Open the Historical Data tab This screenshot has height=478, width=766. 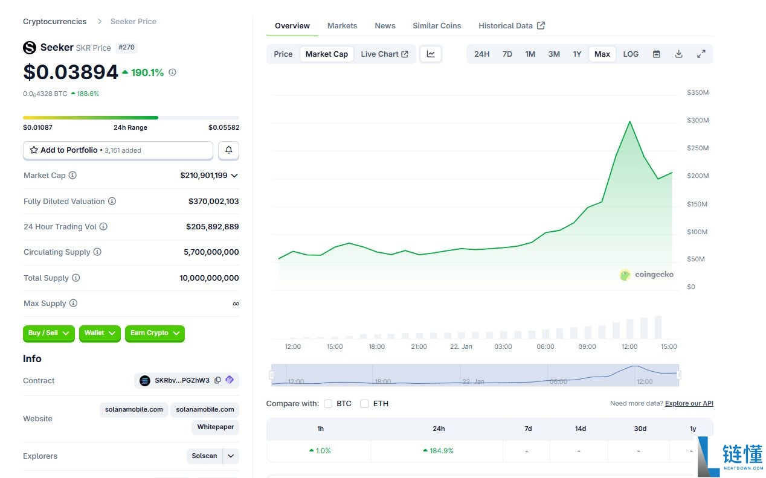(x=512, y=26)
